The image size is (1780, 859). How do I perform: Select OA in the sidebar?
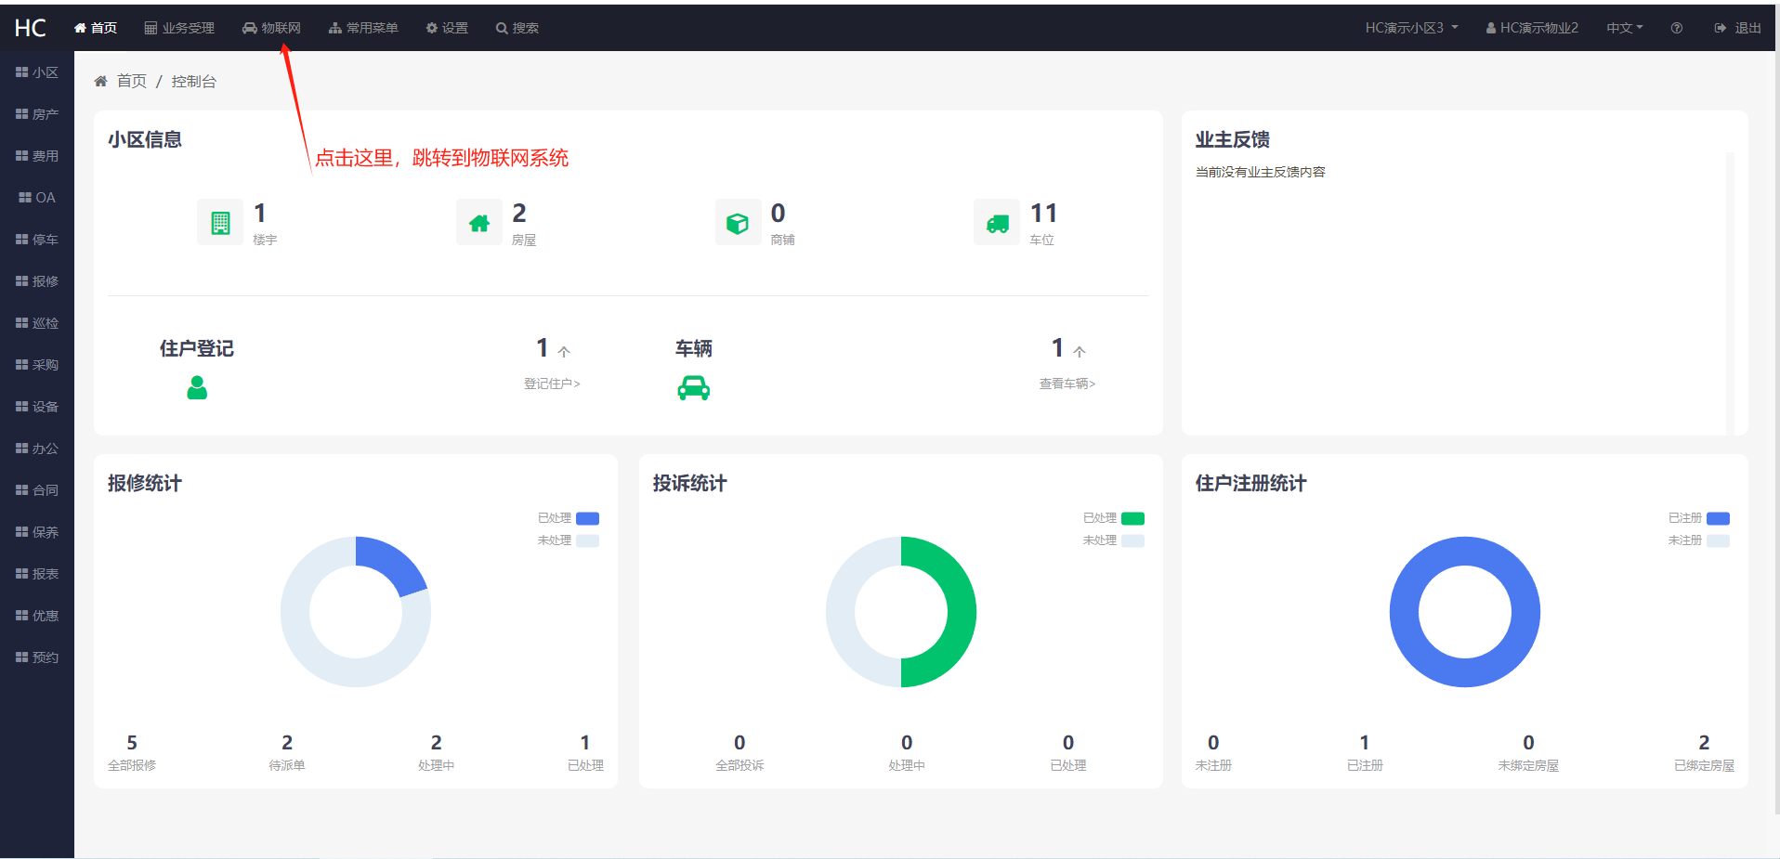pos(37,198)
